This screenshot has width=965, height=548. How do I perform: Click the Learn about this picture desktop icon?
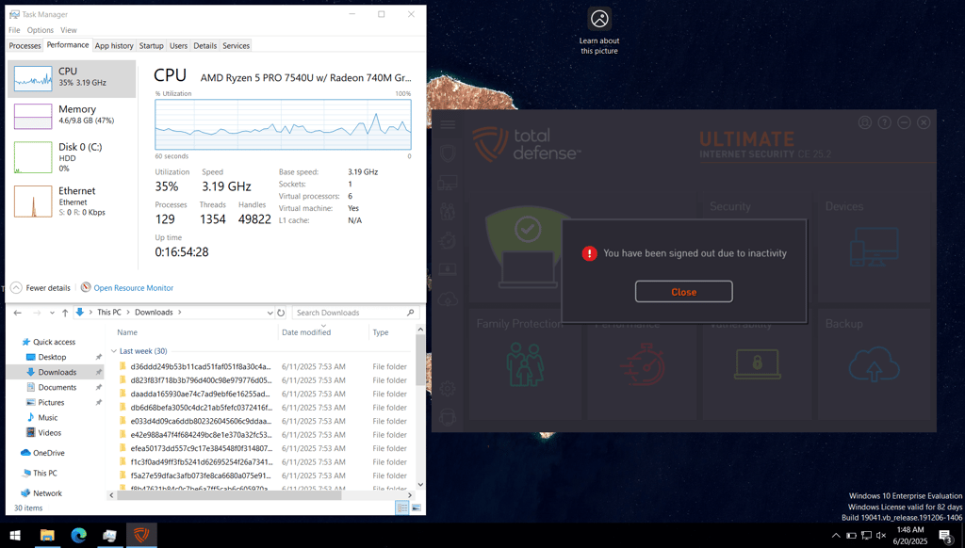[599, 31]
